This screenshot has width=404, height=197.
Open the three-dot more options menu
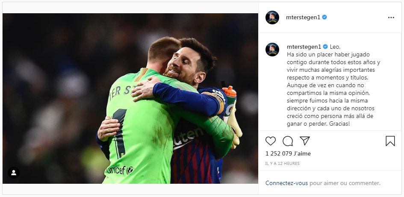click(391, 18)
